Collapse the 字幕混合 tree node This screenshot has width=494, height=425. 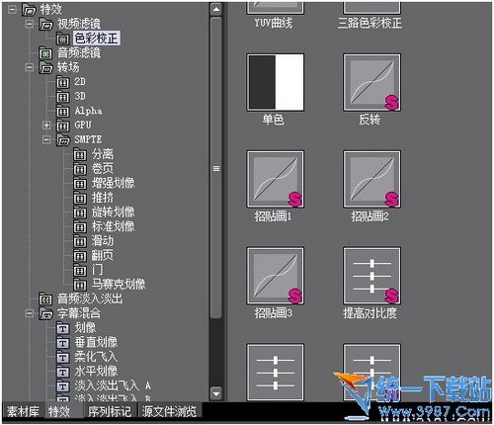[x=29, y=313]
